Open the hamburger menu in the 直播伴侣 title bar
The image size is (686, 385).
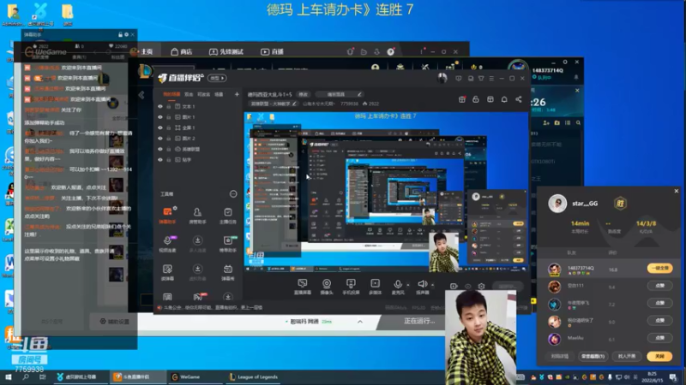click(x=491, y=79)
